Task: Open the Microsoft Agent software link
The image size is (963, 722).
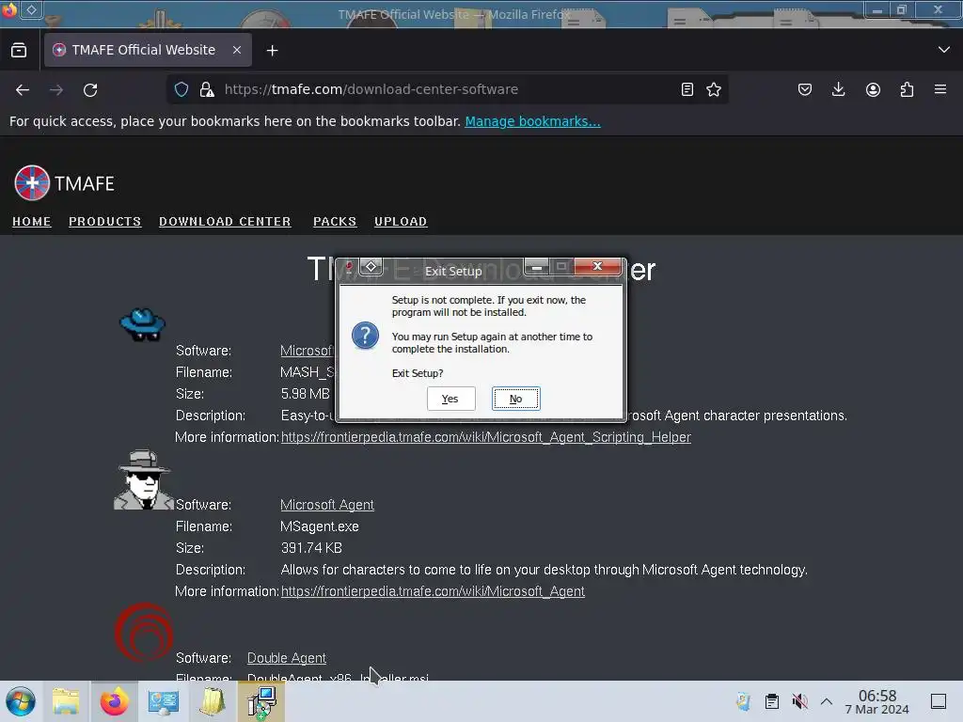Action: 326,505
